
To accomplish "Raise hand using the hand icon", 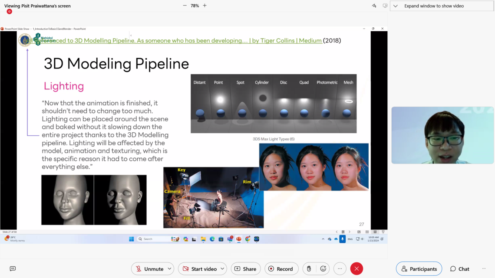I will [x=309, y=269].
